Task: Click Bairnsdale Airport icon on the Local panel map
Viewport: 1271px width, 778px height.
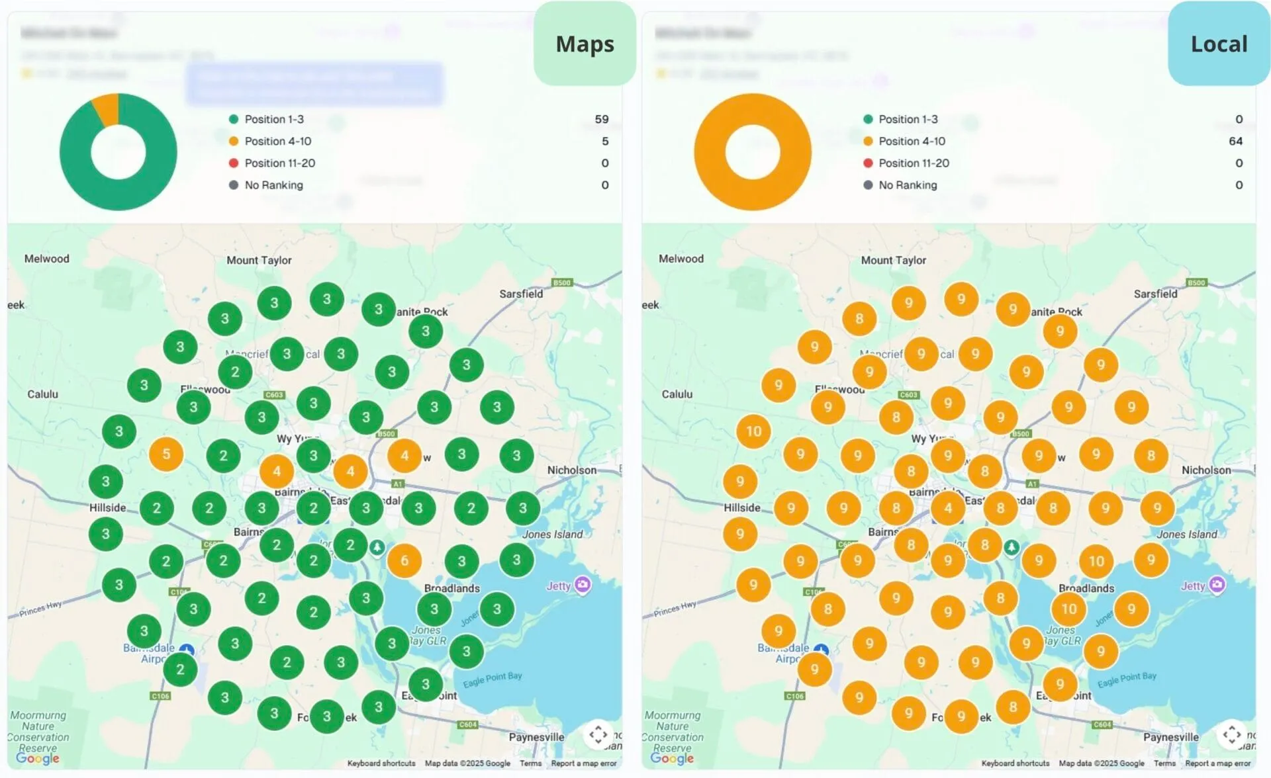Action: click(822, 650)
